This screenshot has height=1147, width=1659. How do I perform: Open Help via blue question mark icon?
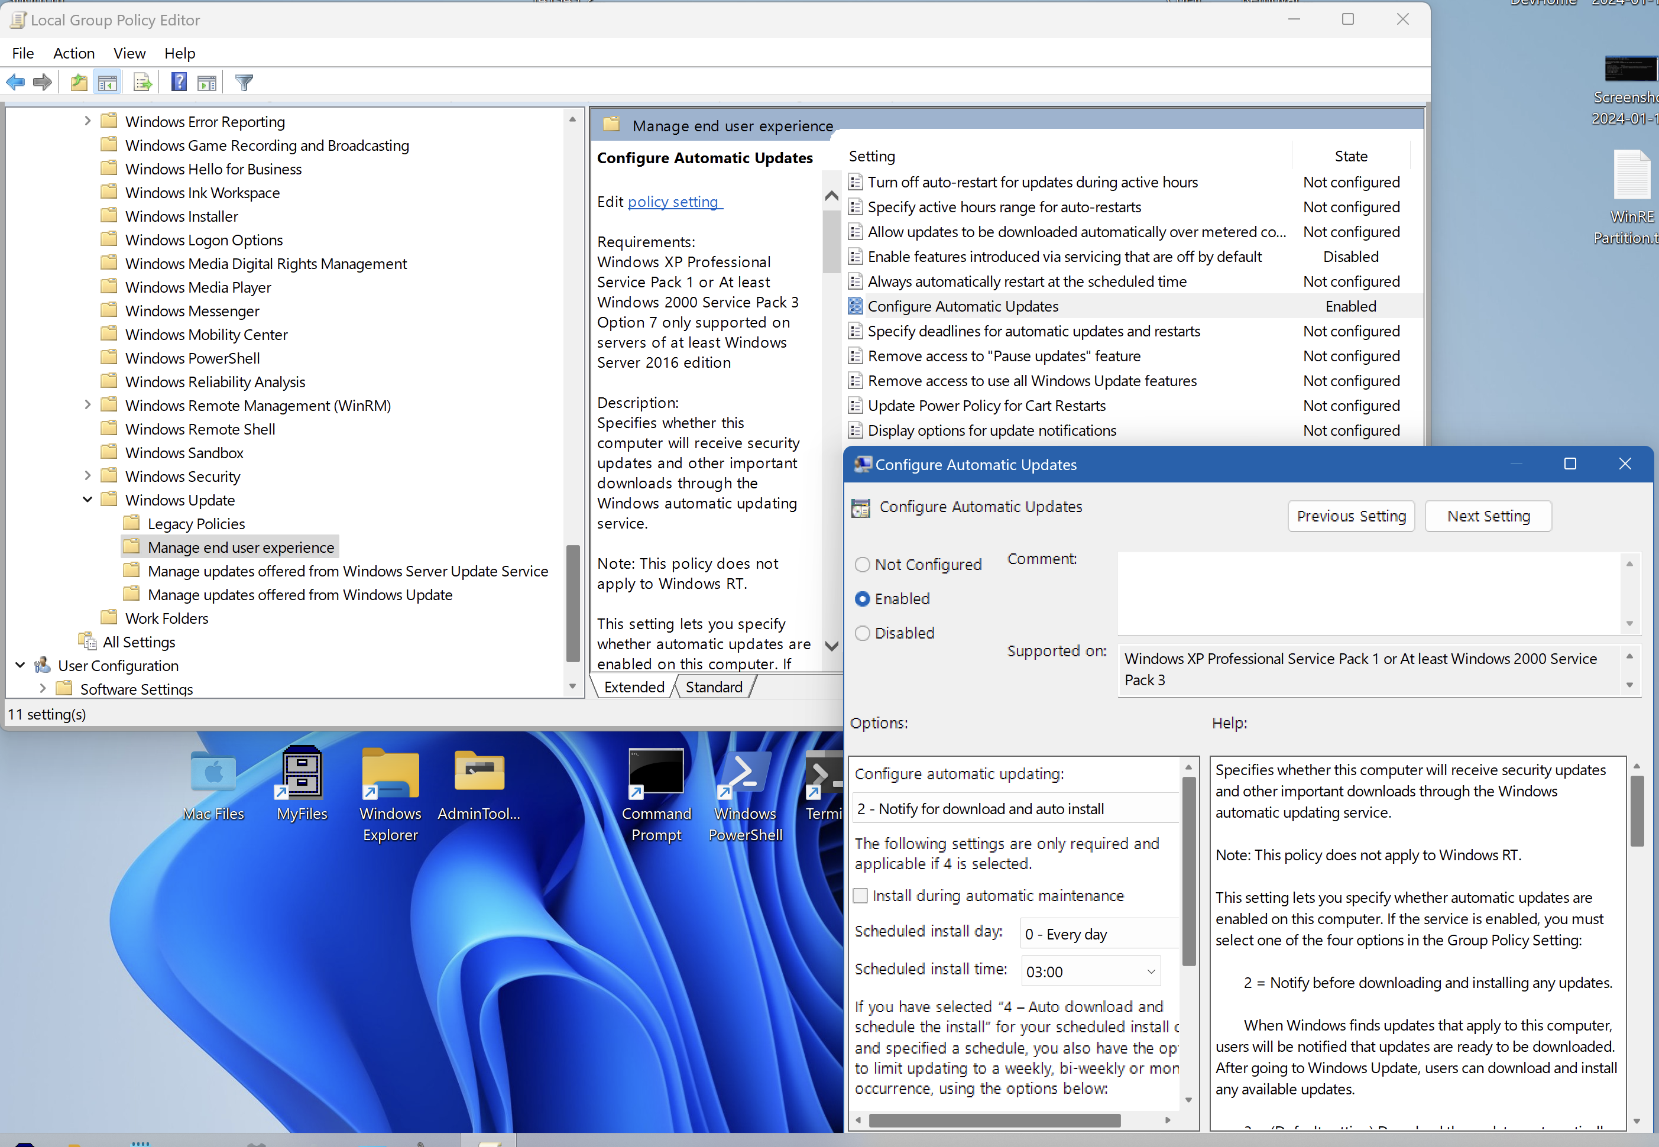[x=179, y=83]
